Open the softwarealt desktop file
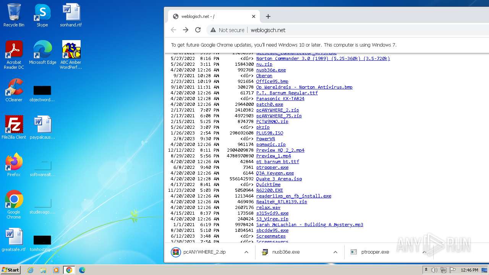 42,168
